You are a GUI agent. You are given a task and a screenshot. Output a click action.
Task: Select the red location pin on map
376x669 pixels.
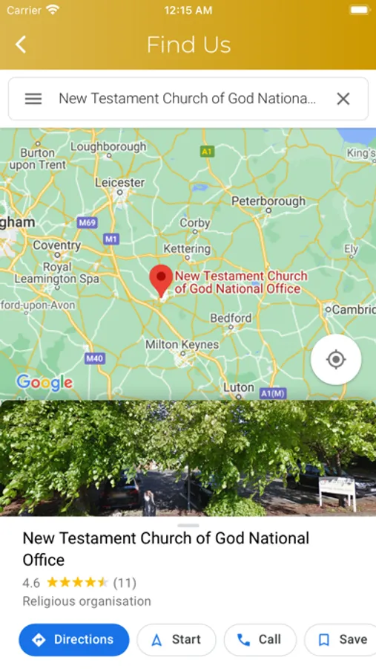point(161,281)
